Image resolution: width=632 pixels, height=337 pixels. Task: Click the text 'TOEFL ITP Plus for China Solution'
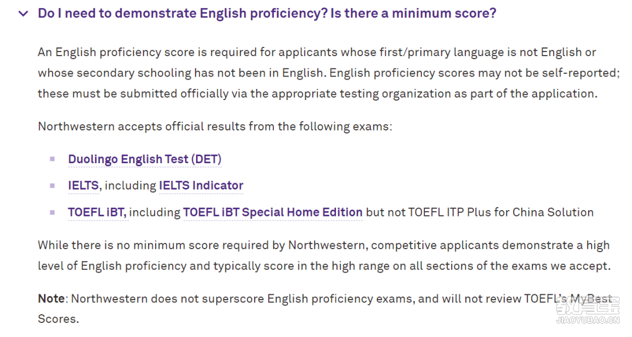click(501, 212)
